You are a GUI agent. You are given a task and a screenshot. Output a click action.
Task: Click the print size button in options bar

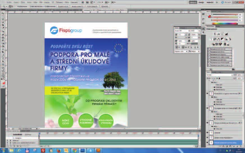pyautogui.click(x=105, y=6)
